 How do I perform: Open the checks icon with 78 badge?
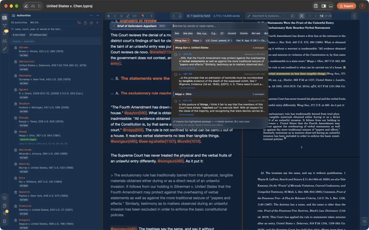click(5, 33)
